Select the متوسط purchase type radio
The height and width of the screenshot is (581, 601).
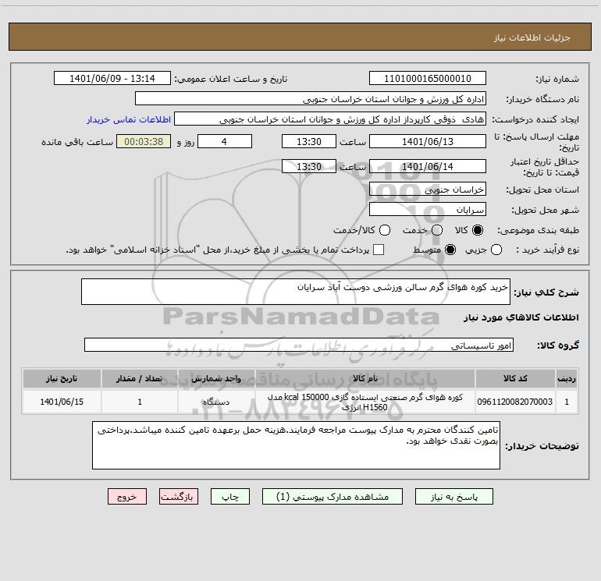(450, 250)
